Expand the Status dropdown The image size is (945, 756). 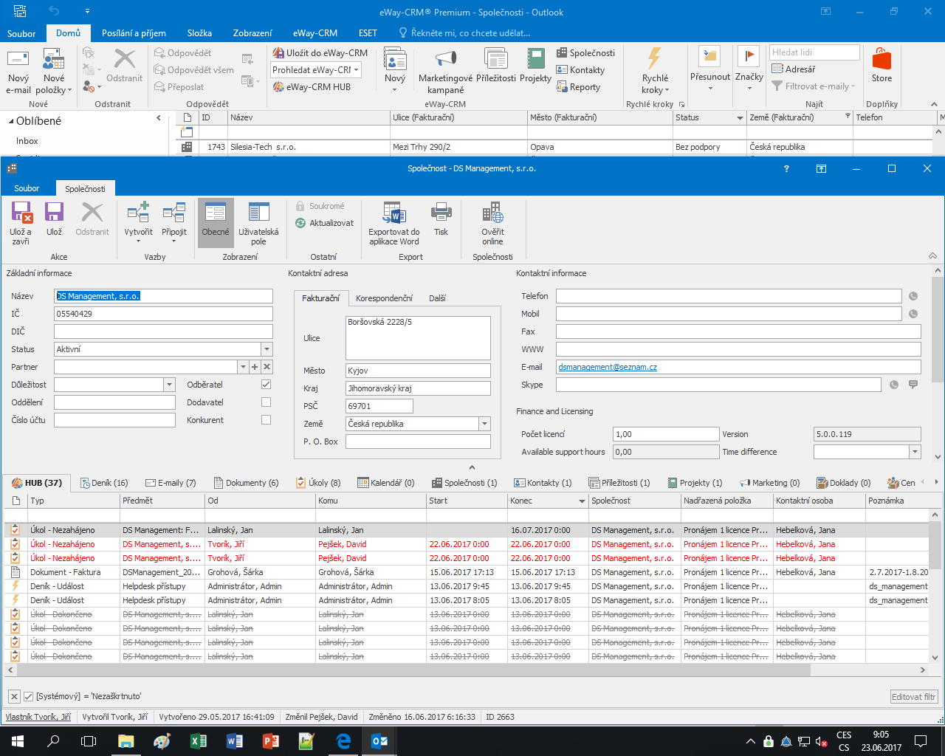pyautogui.click(x=267, y=349)
